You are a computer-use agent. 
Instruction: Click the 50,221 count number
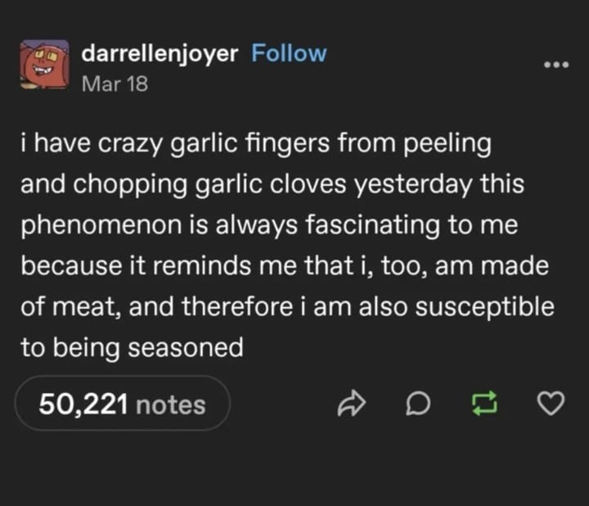(x=83, y=404)
